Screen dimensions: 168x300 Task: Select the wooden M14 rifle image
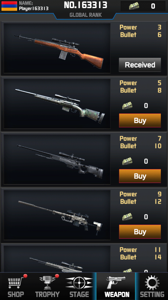[57, 48]
